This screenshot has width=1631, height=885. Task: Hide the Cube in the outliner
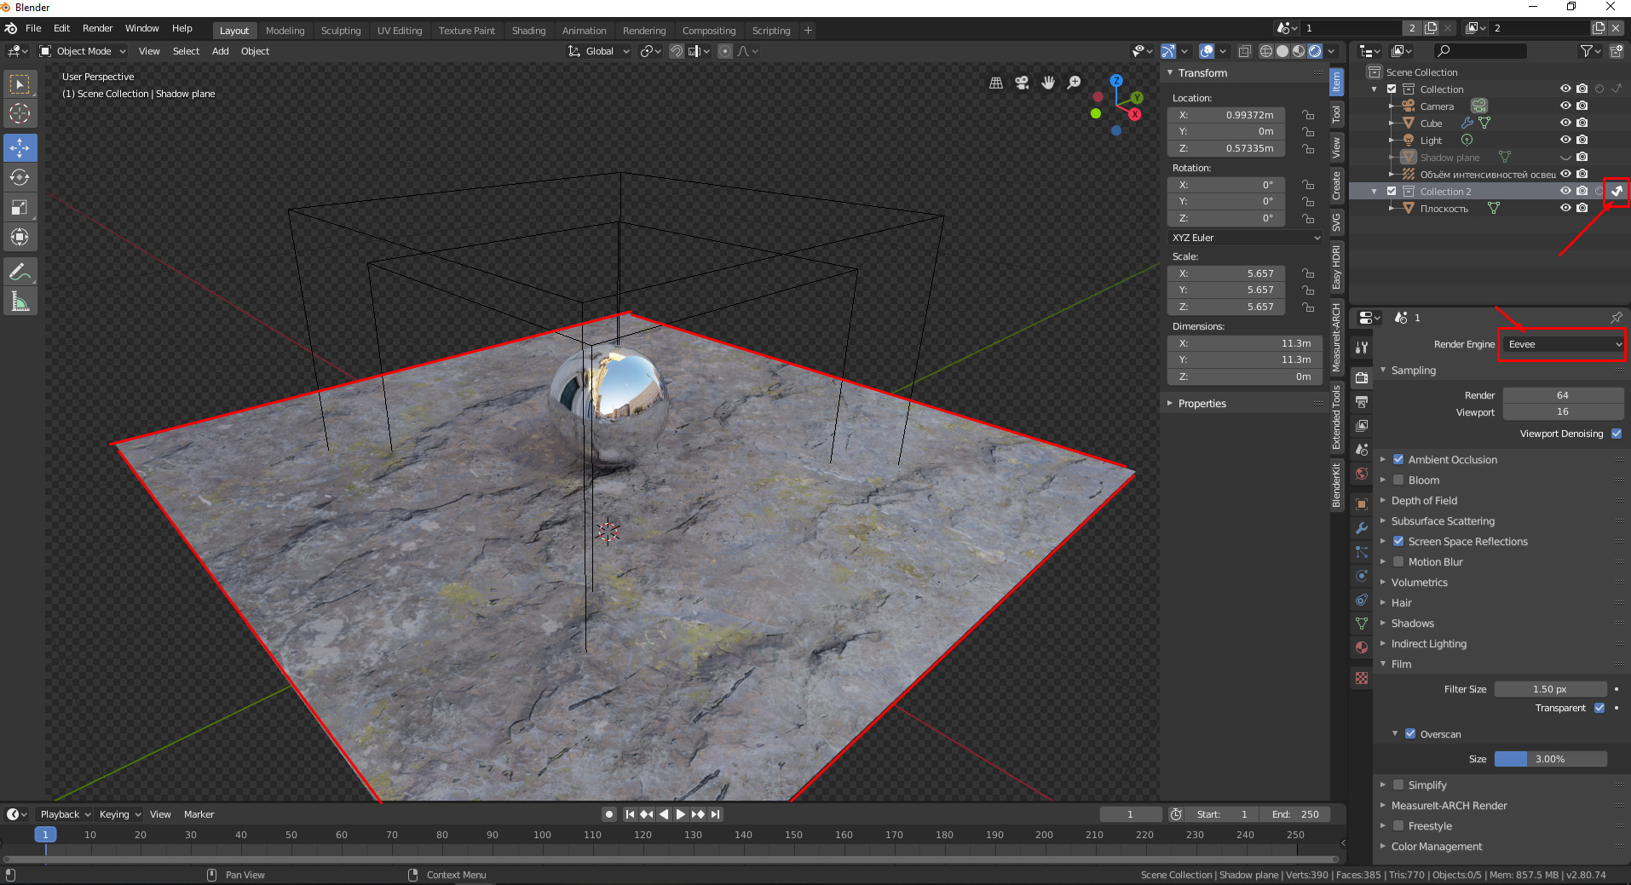click(x=1565, y=123)
